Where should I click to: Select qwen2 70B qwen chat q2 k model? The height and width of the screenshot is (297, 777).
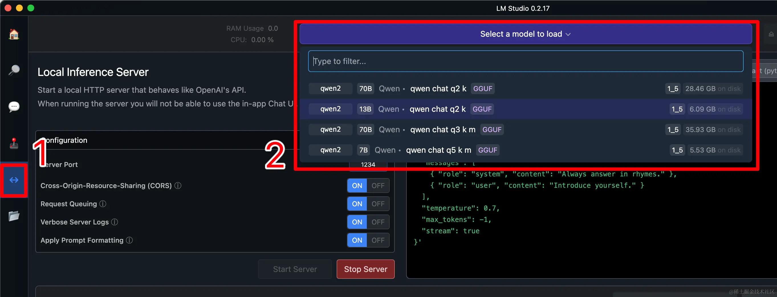[525, 88]
